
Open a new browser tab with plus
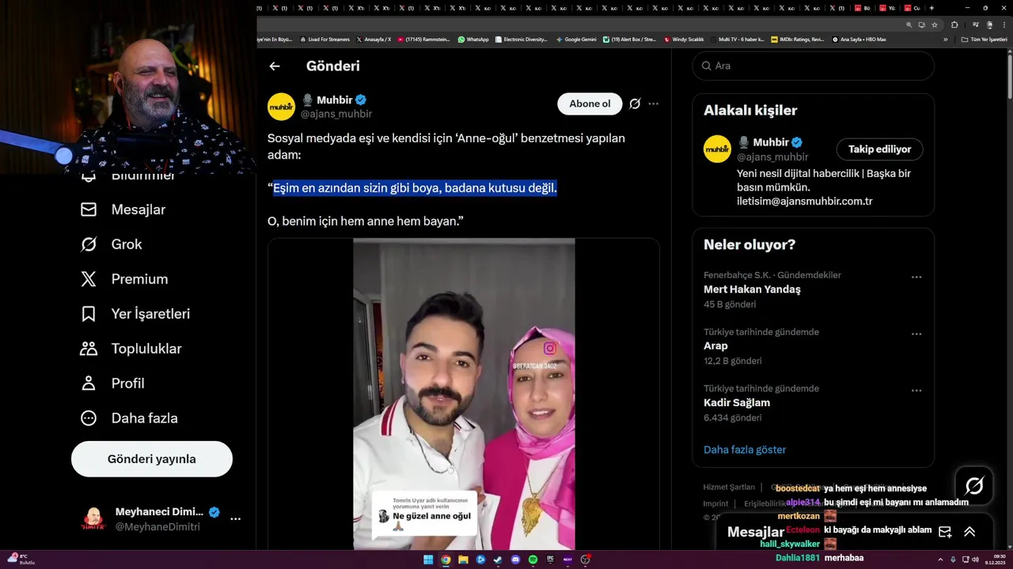pos(931,8)
